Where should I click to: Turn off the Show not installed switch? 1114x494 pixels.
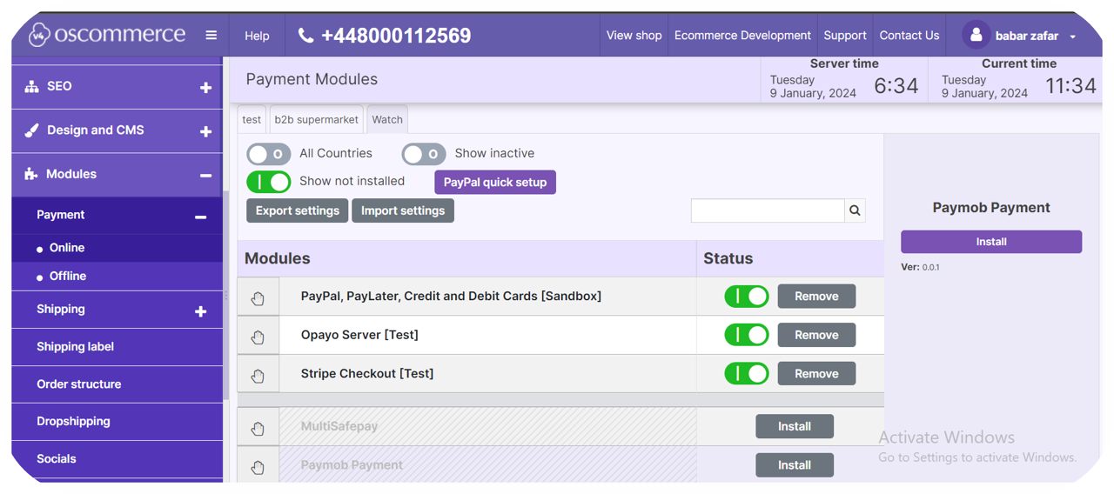(268, 182)
